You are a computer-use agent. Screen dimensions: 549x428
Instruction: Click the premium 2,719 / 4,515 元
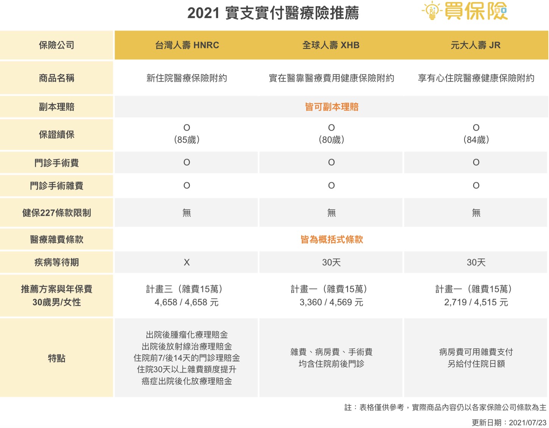(x=476, y=302)
